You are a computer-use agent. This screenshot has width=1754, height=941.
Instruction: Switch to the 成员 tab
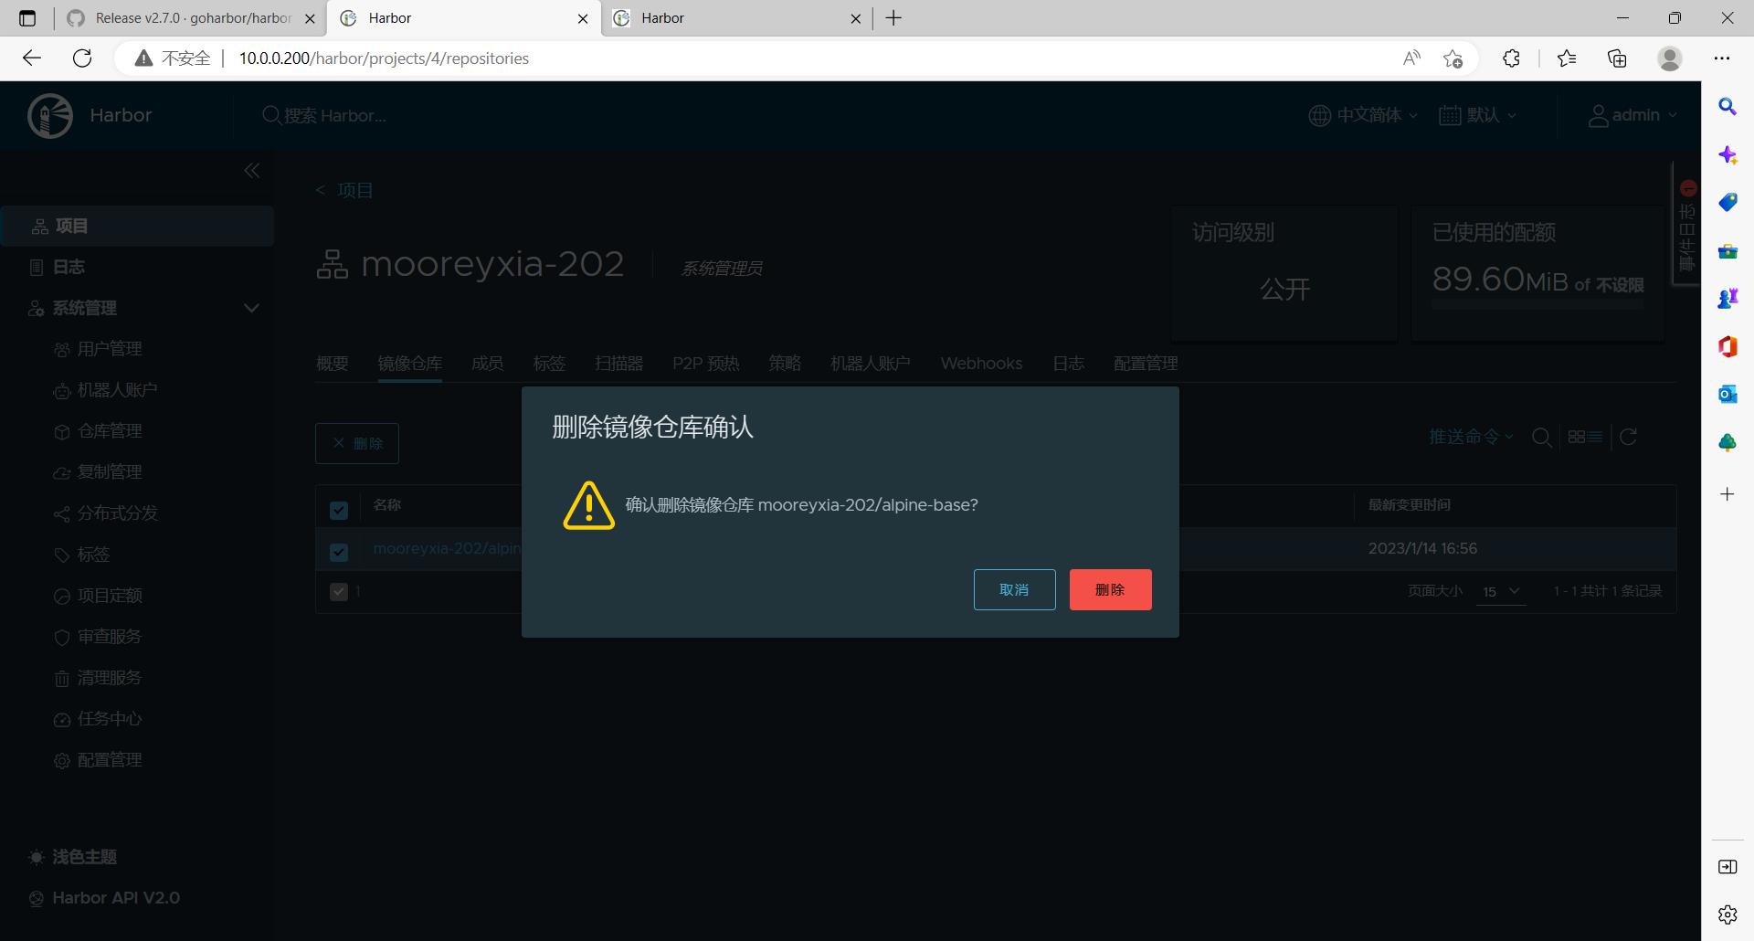(x=488, y=364)
